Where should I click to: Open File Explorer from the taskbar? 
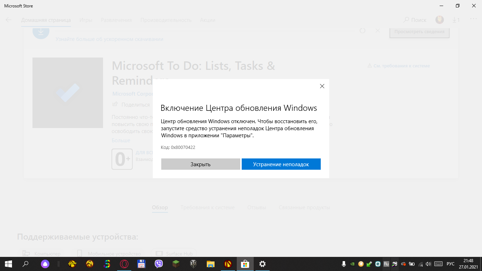(x=211, y=264)
